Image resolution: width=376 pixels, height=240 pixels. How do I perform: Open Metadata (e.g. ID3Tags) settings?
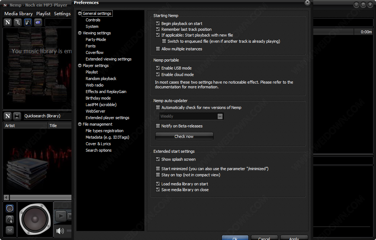[107, 137]
